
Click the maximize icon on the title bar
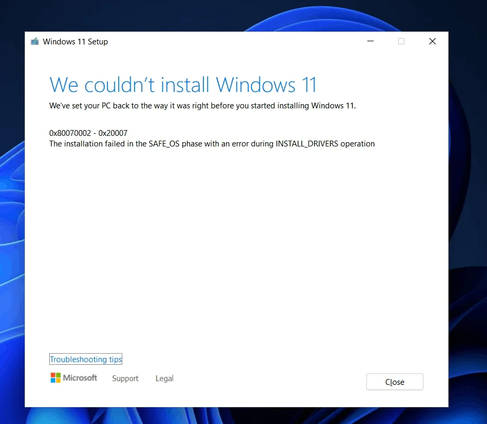(x=401, y=41)
